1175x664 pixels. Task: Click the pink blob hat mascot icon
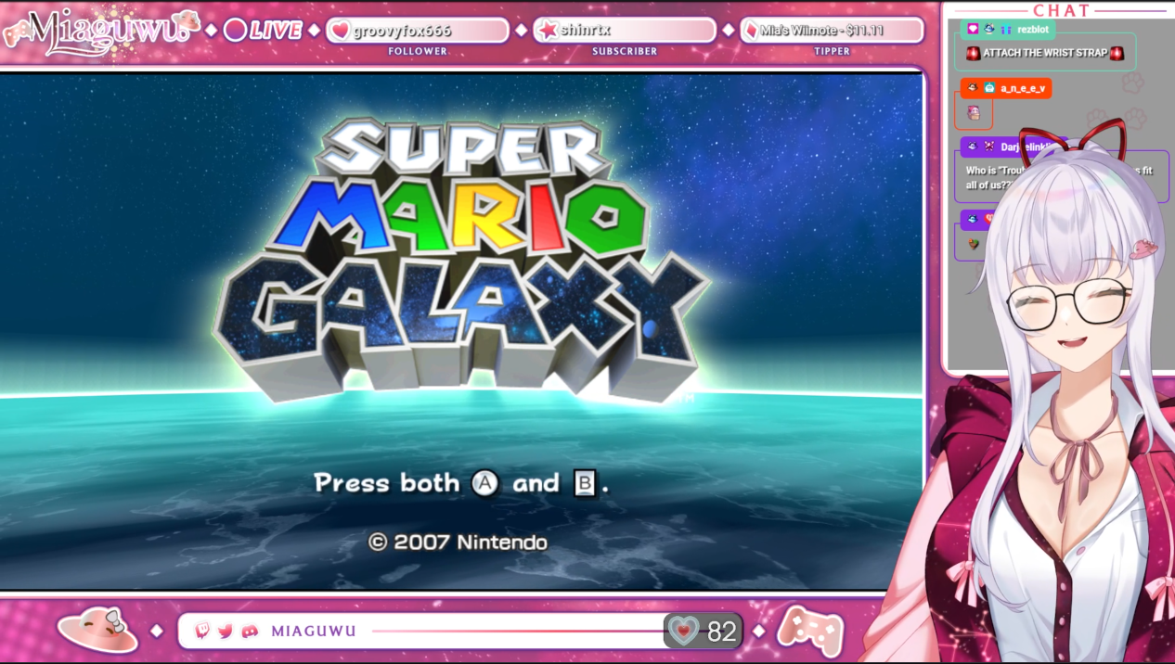97,629
